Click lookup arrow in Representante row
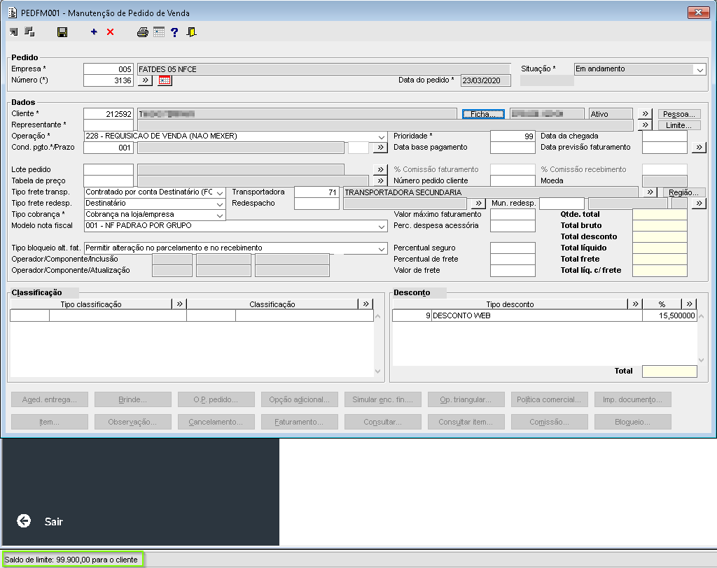717x568 pixels. click(x=645, y=125)
